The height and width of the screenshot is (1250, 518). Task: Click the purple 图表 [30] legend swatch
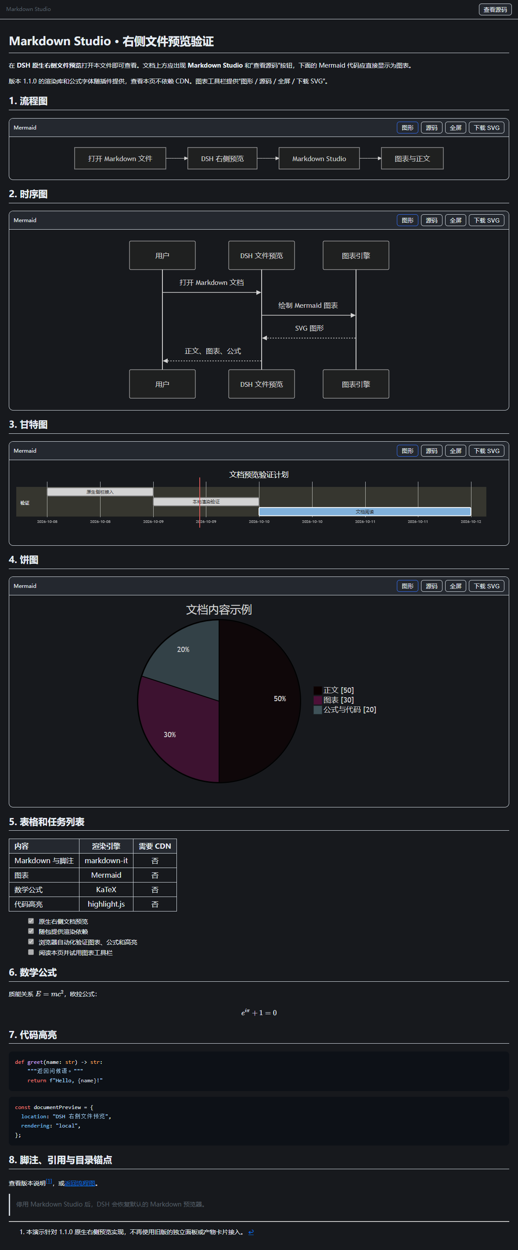[318, 700]
